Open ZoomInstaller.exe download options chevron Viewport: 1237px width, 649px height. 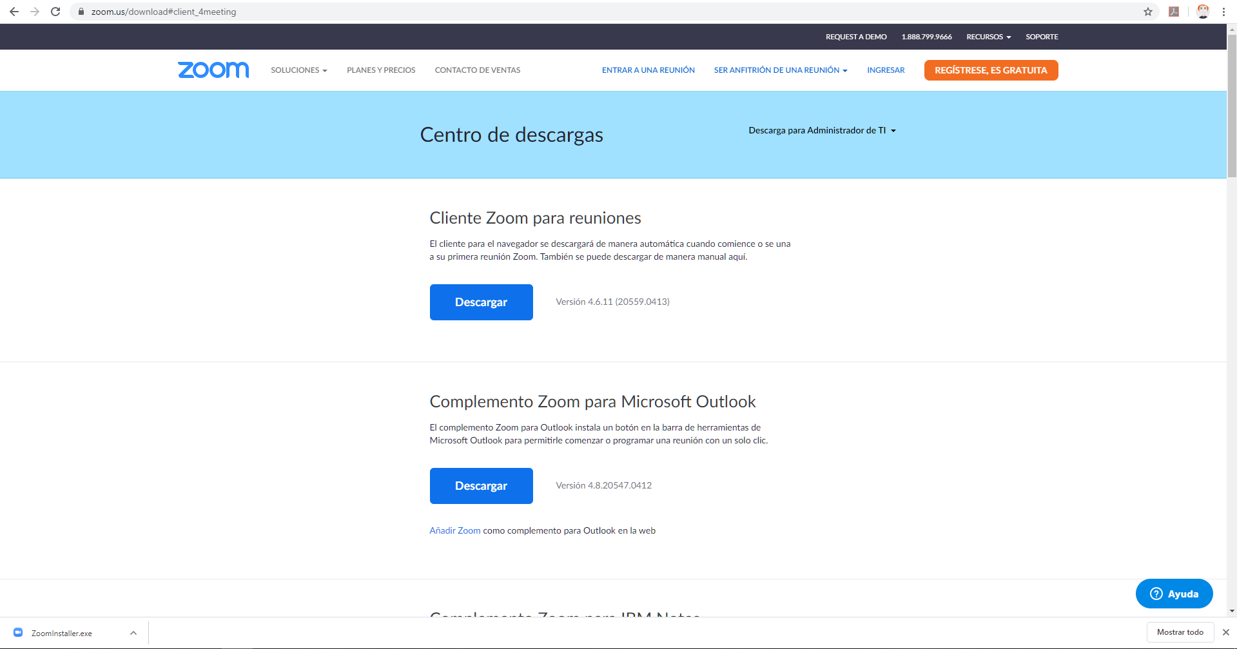(133, 633)
